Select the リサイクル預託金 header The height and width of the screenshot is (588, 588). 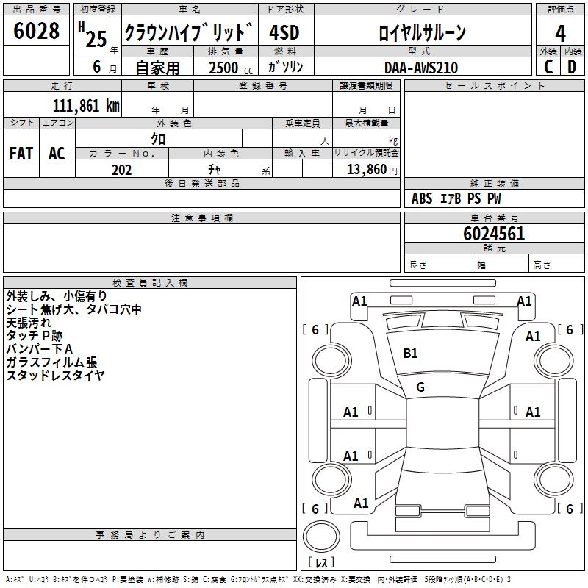tap(366, 153)
